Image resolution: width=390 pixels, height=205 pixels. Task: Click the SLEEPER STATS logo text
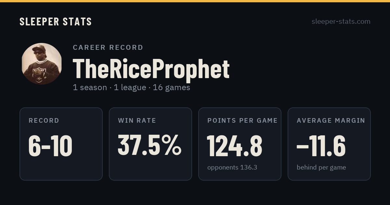[56, 22]
